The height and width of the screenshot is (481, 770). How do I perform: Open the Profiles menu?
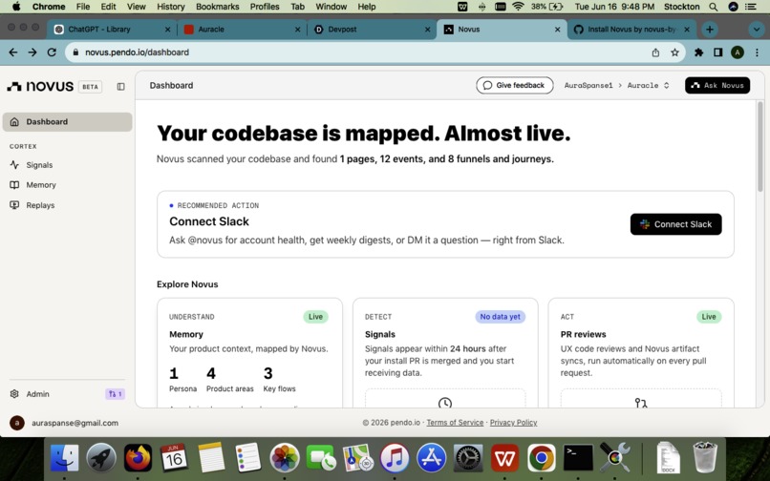click(x=265, y=7)
